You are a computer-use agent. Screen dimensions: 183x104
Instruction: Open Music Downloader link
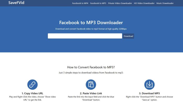coord(165,3)
